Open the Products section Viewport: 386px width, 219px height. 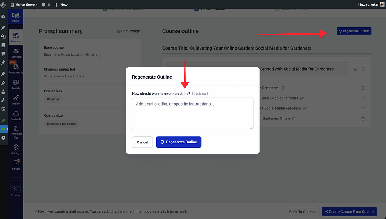click(x=16, y=115)
